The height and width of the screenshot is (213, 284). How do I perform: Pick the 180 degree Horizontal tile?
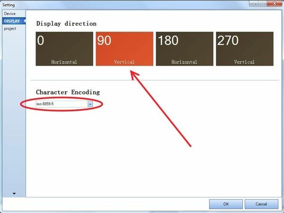[x=184, y=49]
